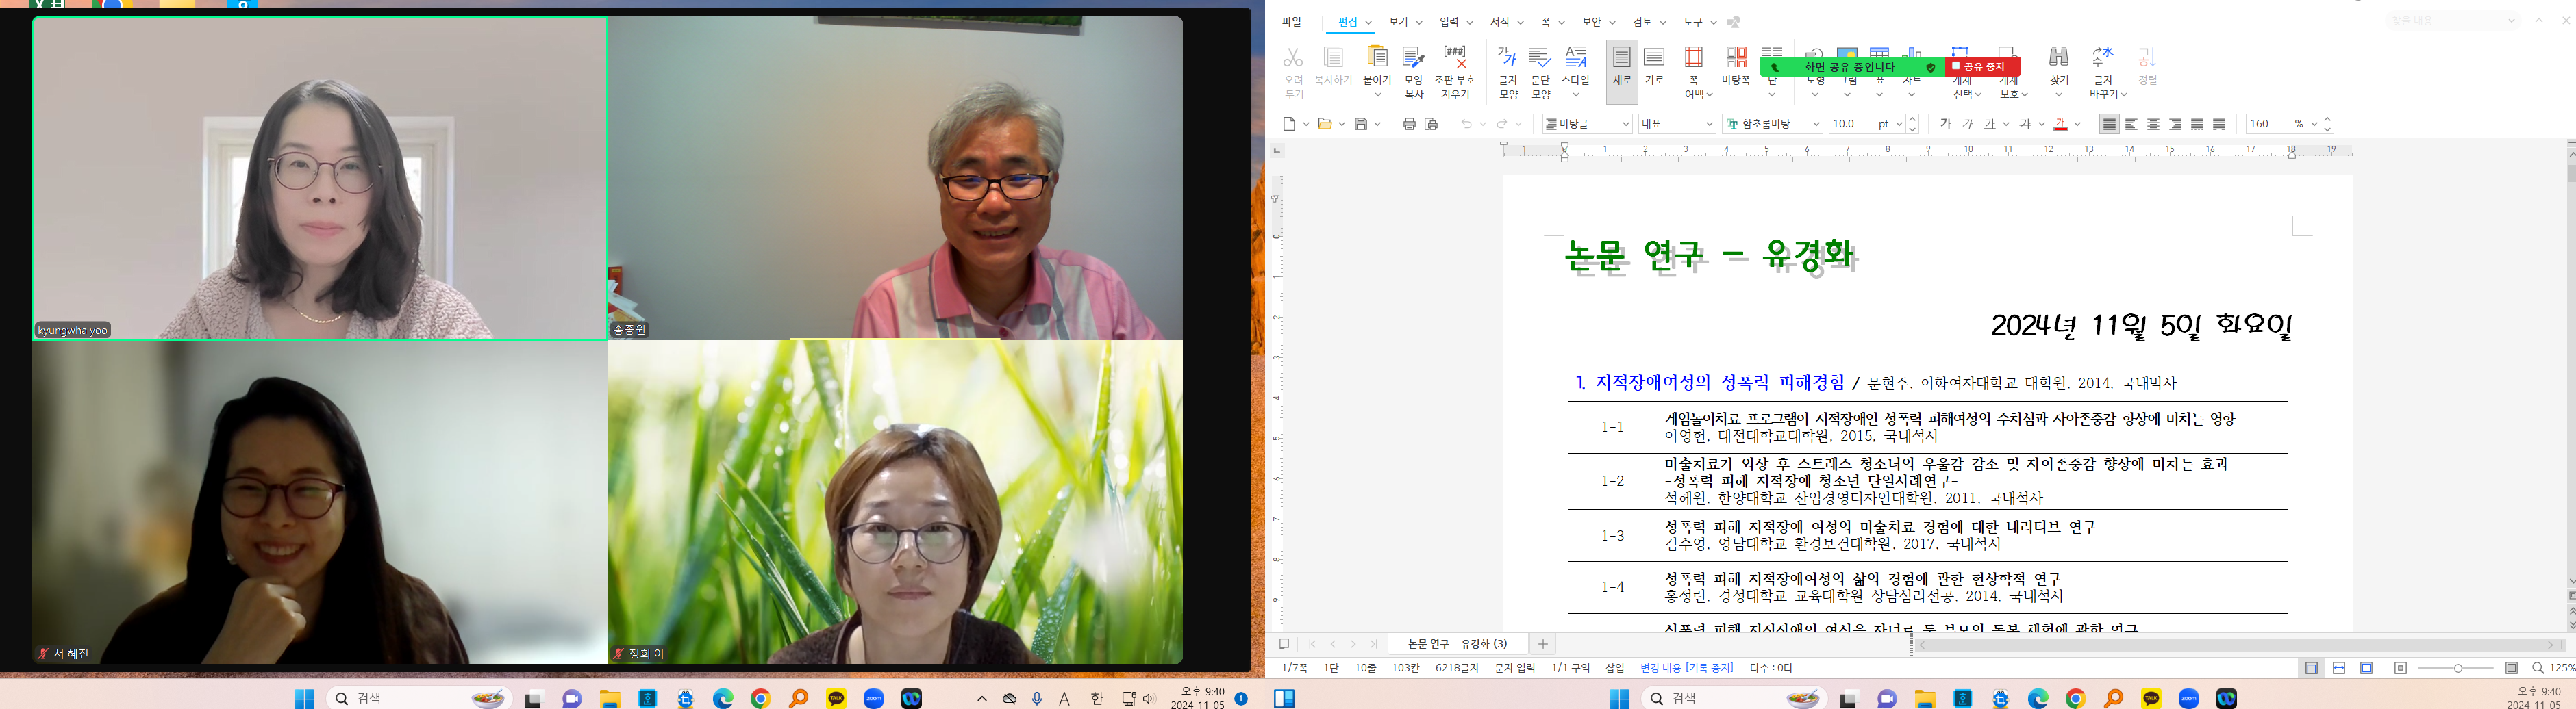2576x709 pixels.
Task: Click the ribbon collapse arrow near search box
Action: [x=2538, y=21]
